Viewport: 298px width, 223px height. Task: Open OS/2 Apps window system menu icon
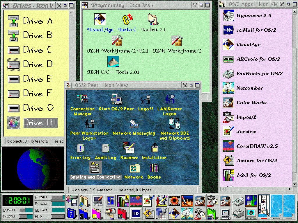pos(221,4)
